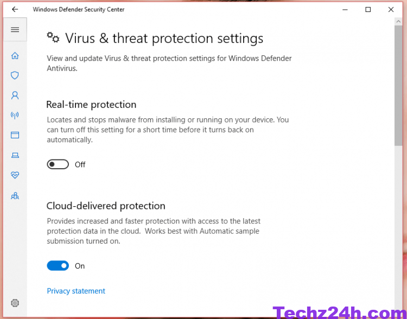The width and height of the screenshot is (407, 319).
Task: Open the Privacy statement link
Action: click(76, 291)
